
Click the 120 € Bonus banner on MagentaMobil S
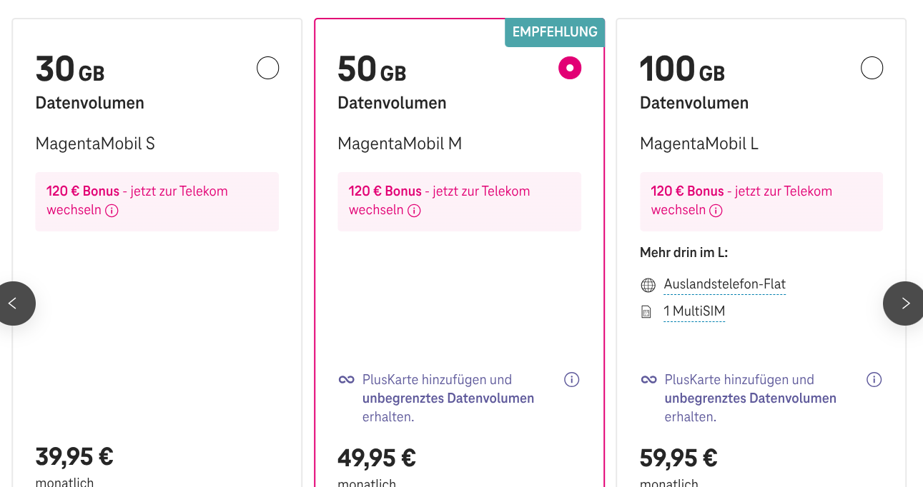pyautogui.click(x=157, y=201)
